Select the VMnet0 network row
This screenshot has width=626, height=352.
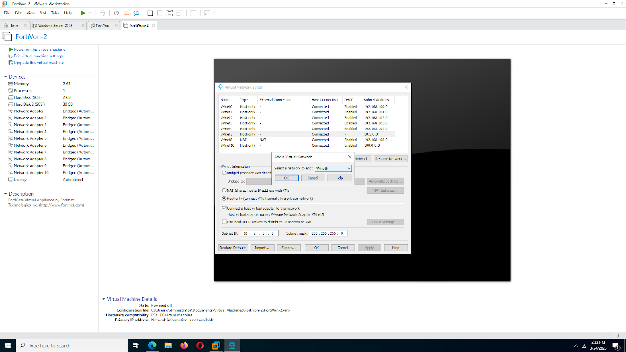pyautogui.click(x=307, y=107)
